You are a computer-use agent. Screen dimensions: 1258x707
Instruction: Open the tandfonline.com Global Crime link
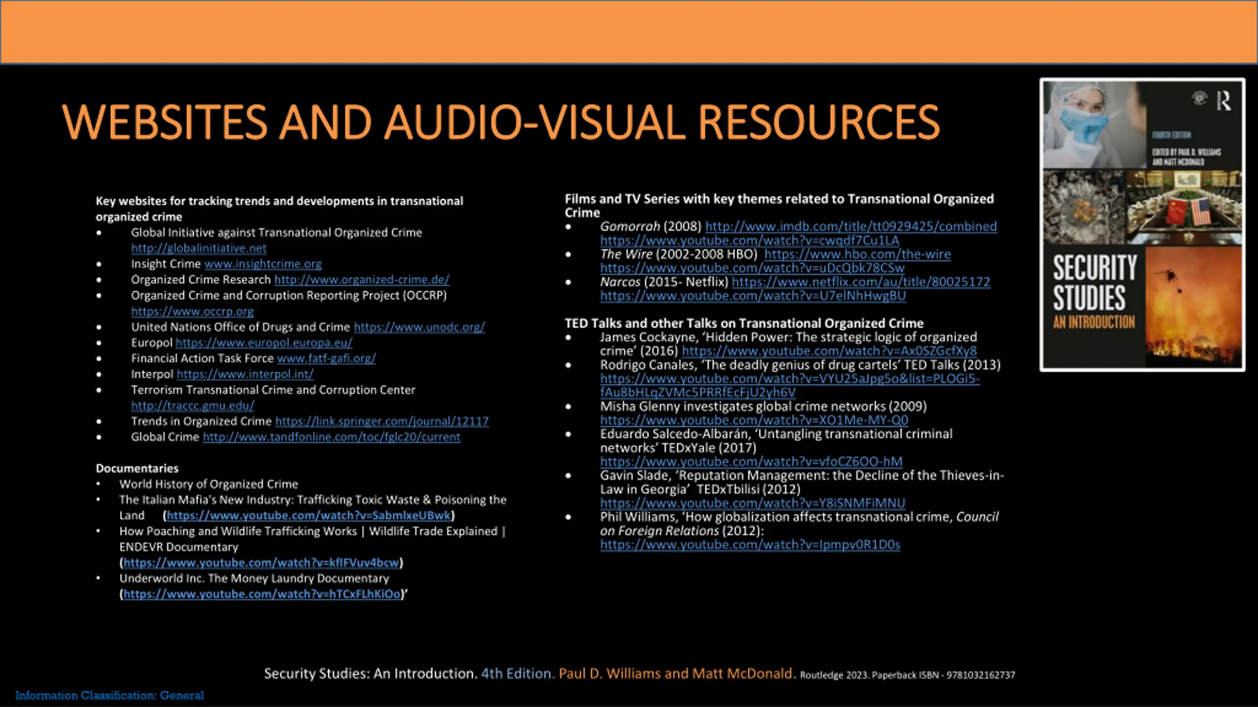point(332,437)
